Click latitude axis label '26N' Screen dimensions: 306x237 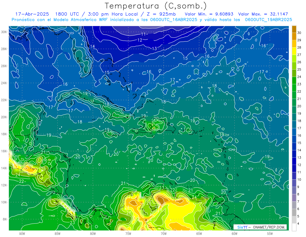pos(4,66)
